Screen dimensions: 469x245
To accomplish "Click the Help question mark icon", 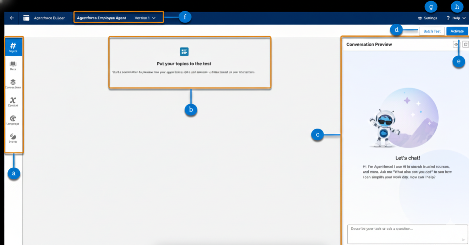I will pos(448,18).
